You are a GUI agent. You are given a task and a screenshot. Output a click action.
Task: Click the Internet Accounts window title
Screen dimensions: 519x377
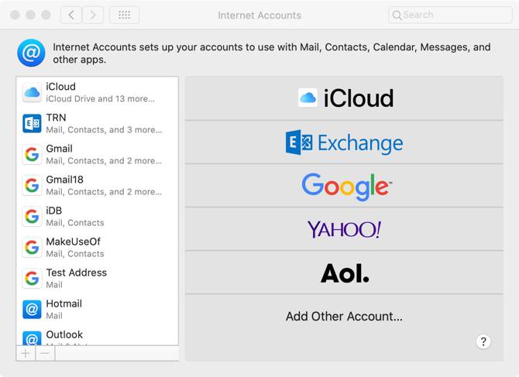click(259, 15)
